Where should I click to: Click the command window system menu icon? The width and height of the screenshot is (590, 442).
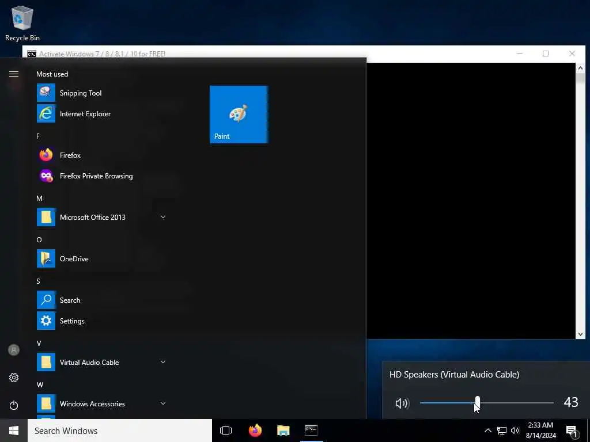click(32, 54)
